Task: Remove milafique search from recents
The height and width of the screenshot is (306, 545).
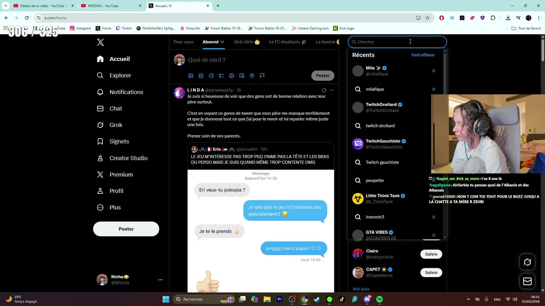Action: pos(433,89)
